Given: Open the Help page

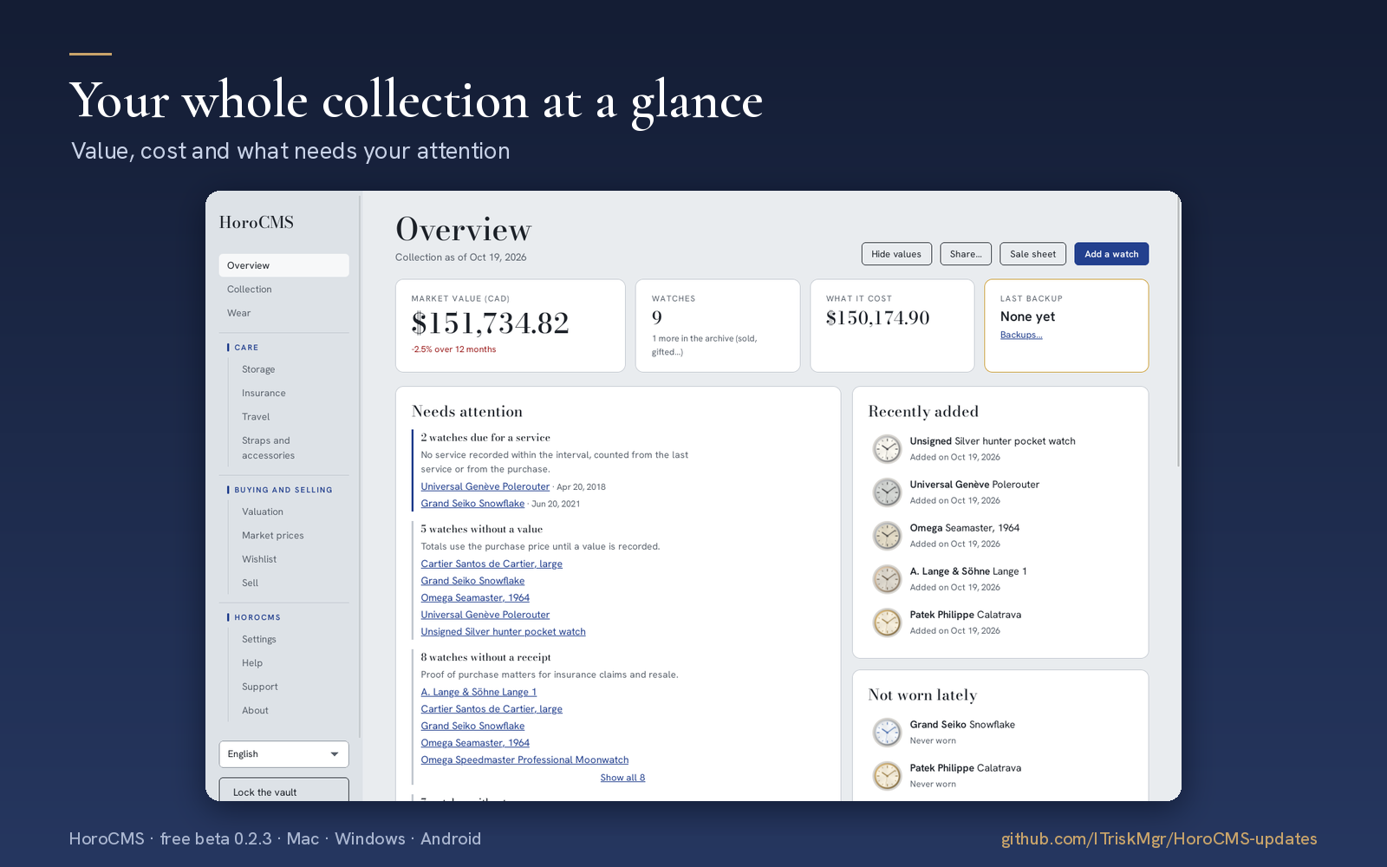Looking at the screenshot, I should (252, 663).
